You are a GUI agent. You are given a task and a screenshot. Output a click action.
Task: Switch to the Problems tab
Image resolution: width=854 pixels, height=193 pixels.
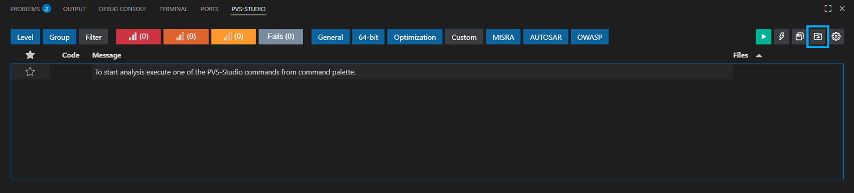tap(25, 9)
